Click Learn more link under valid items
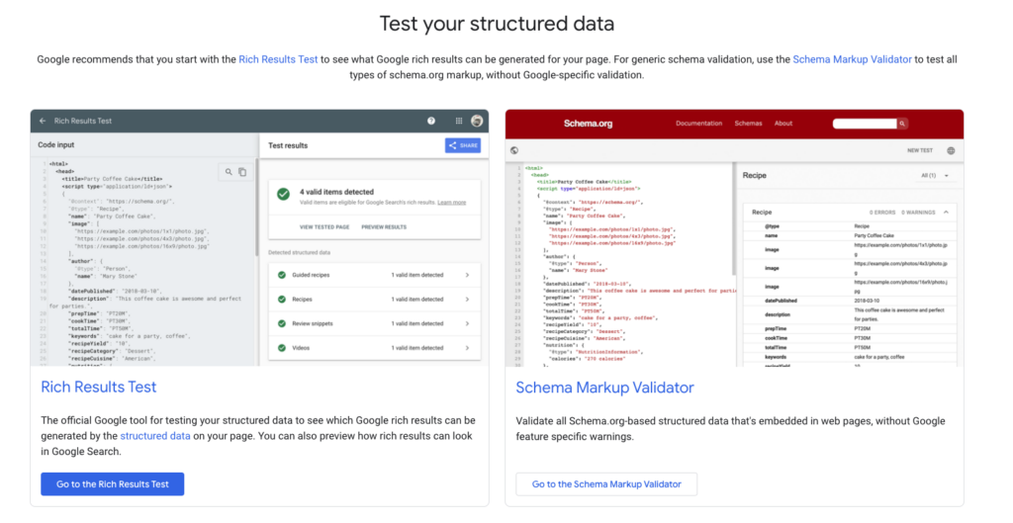The height and width of the screenshot is (523, 1013). (x=451, y=203)
